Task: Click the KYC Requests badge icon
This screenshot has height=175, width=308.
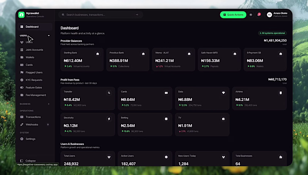Action: (x=22, y=80)
